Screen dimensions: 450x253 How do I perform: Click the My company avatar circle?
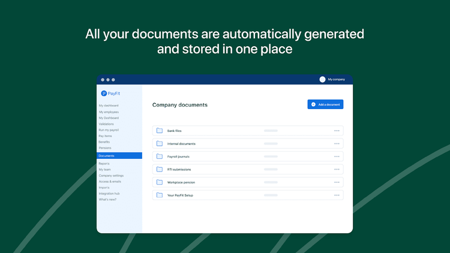tap(322, 80)
